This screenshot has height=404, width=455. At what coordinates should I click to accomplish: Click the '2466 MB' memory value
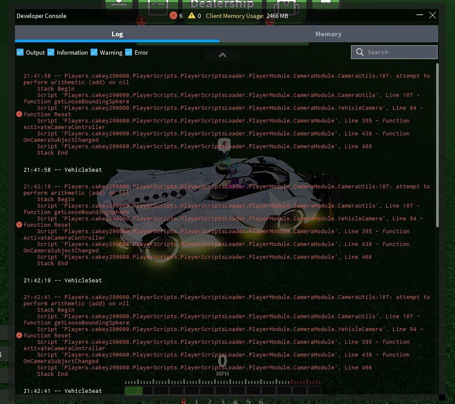point(277,16)
